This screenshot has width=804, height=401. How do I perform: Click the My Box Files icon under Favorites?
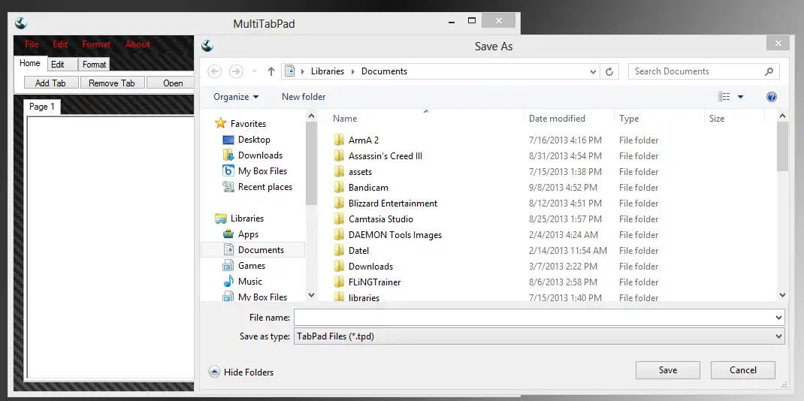[228, 171]
